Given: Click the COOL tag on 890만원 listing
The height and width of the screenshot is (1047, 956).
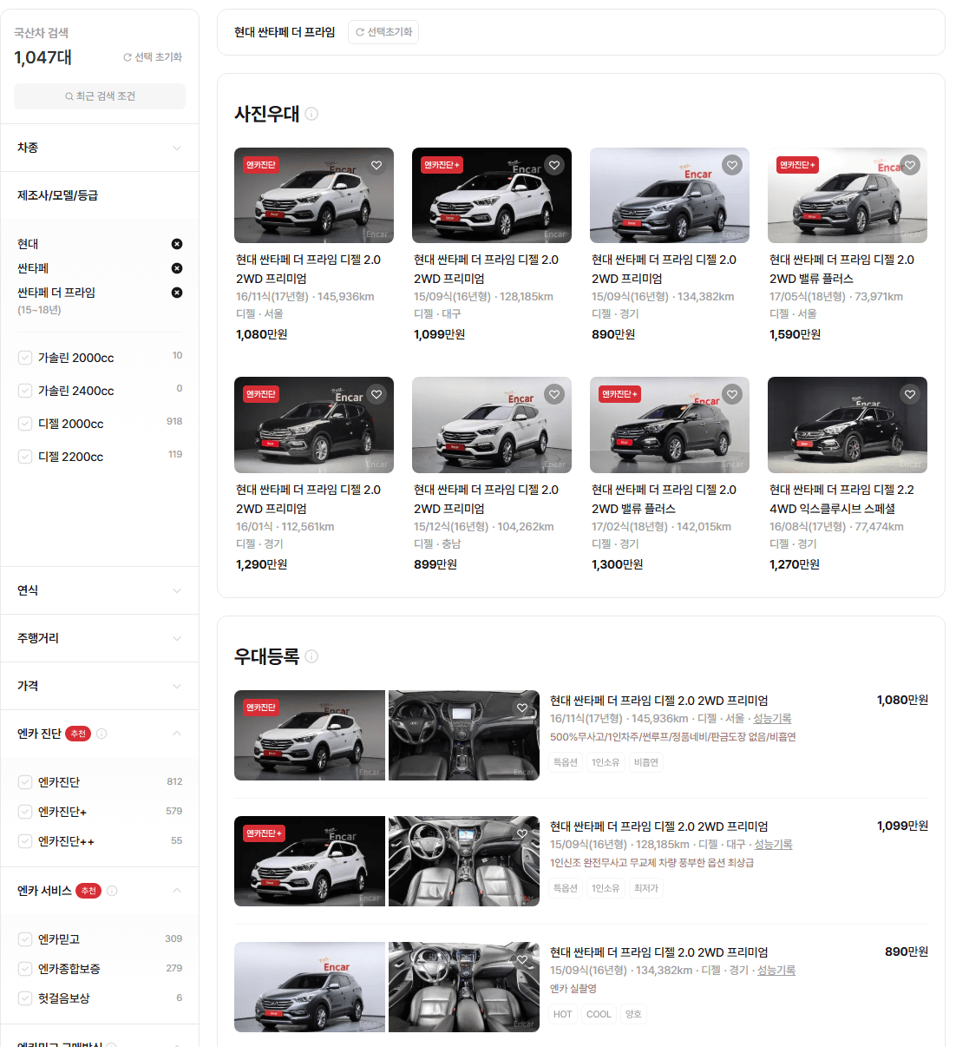Looking at the screenshot, I should pos(599,1014).
